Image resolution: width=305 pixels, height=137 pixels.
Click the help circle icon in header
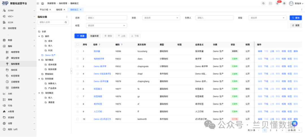[284, 3]
